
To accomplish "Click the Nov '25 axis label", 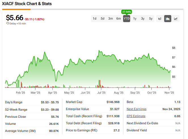I will (x=170, y=92).
